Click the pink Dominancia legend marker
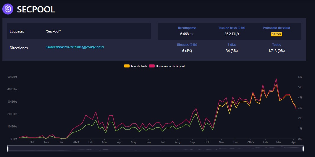The height and width of the screenshot is (157, 315). (x=152, y=66)
